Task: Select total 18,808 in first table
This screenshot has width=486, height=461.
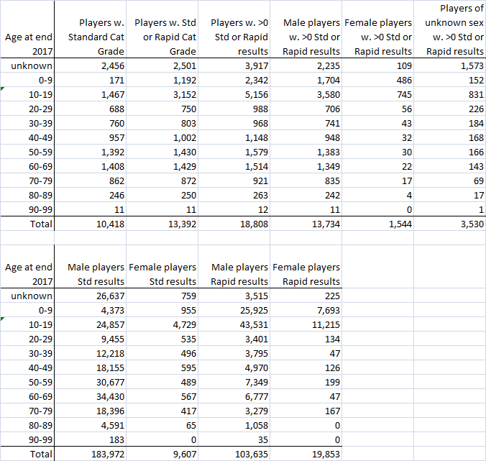Action: pos(234,224)
